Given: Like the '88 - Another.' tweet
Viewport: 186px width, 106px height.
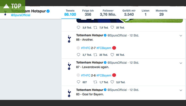Looking at the screenshot, I should coord(112,55).
